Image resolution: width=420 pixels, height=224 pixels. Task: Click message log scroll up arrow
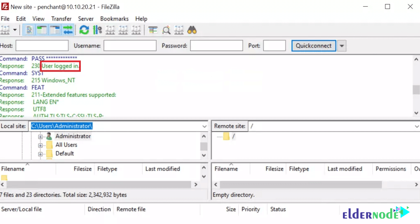[x=416, y=59]
